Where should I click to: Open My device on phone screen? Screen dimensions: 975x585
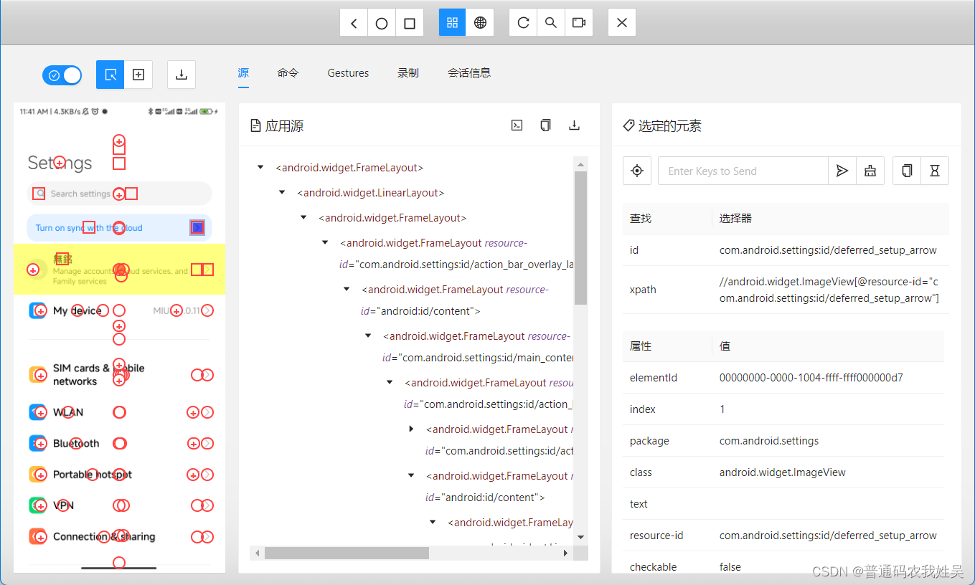pos(119,310)
